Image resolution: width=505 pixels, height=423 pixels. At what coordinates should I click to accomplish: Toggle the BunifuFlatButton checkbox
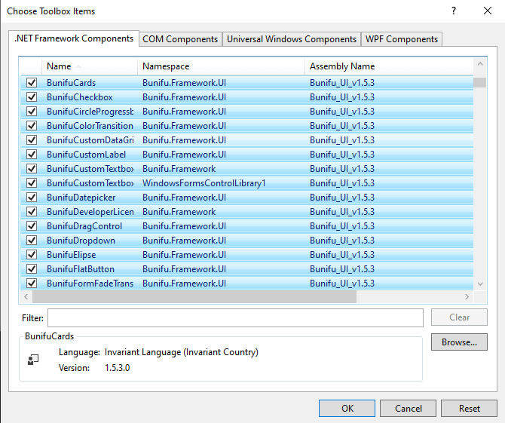[x=32, y=269]
